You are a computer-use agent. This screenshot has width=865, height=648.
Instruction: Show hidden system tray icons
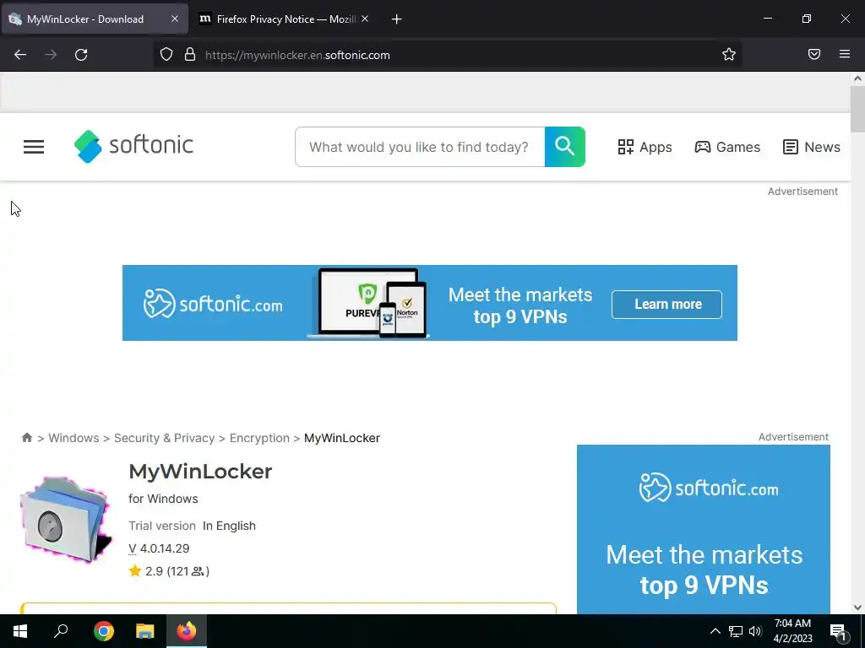[x=715, y=631]
